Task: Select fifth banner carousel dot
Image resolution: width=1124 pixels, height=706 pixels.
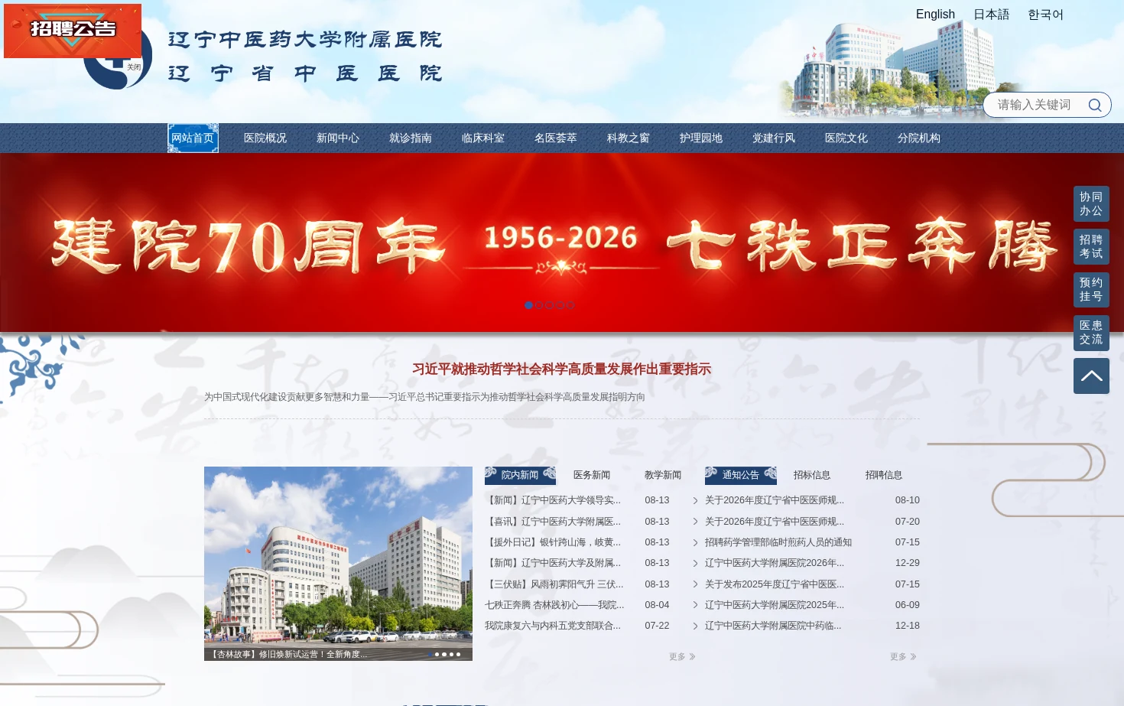Action: point(570,305)
